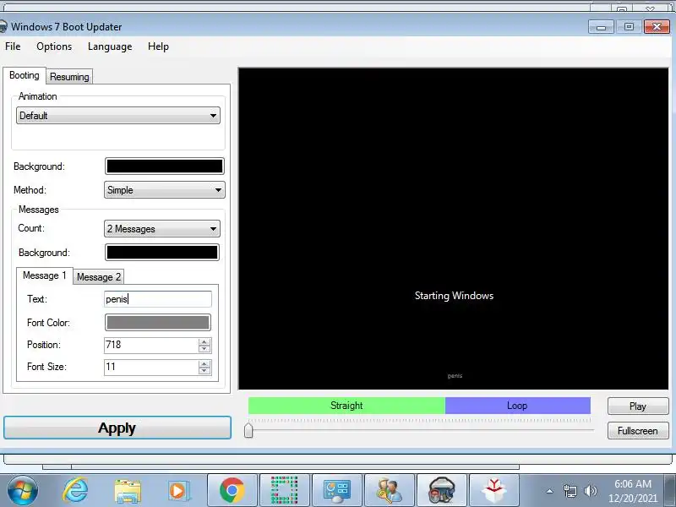
Task: Open the network status tray icon
Action: pos(570,491)
